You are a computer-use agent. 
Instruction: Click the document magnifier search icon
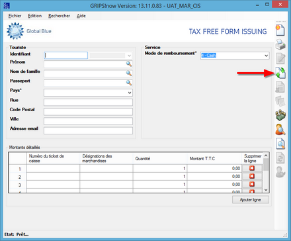pyautogui.click(x=280, y=144)
